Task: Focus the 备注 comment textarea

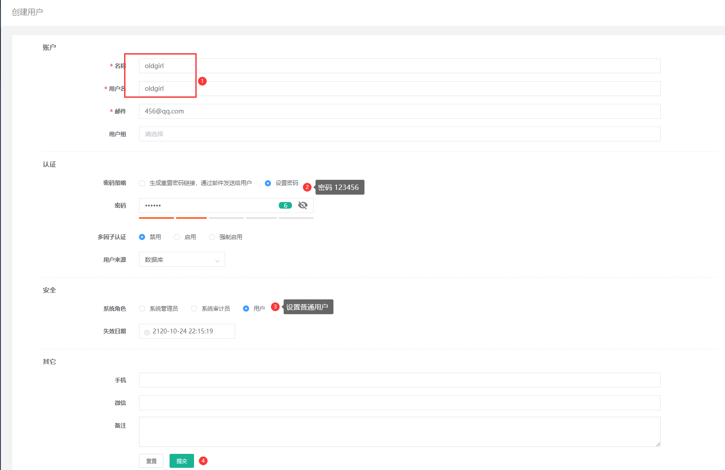Action: (x=399, y=432)
